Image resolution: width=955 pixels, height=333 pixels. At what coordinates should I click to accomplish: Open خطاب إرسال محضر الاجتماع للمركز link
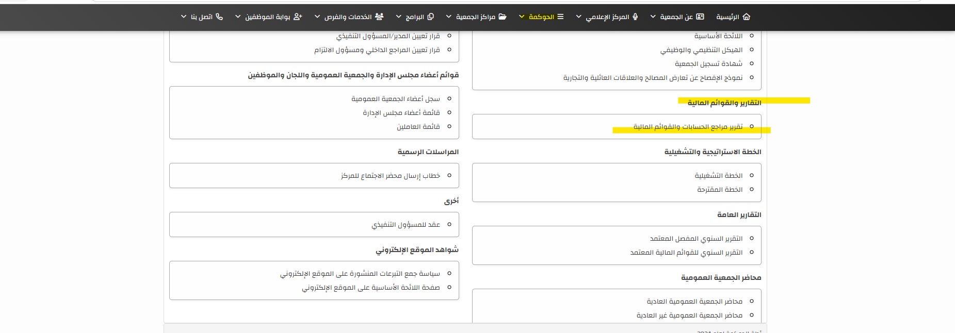tap(391, 176)
